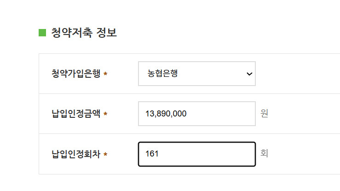
Task: Click the asterisk beside 납입인정금액
Action: pyautogui.click(x=105, y=114)
